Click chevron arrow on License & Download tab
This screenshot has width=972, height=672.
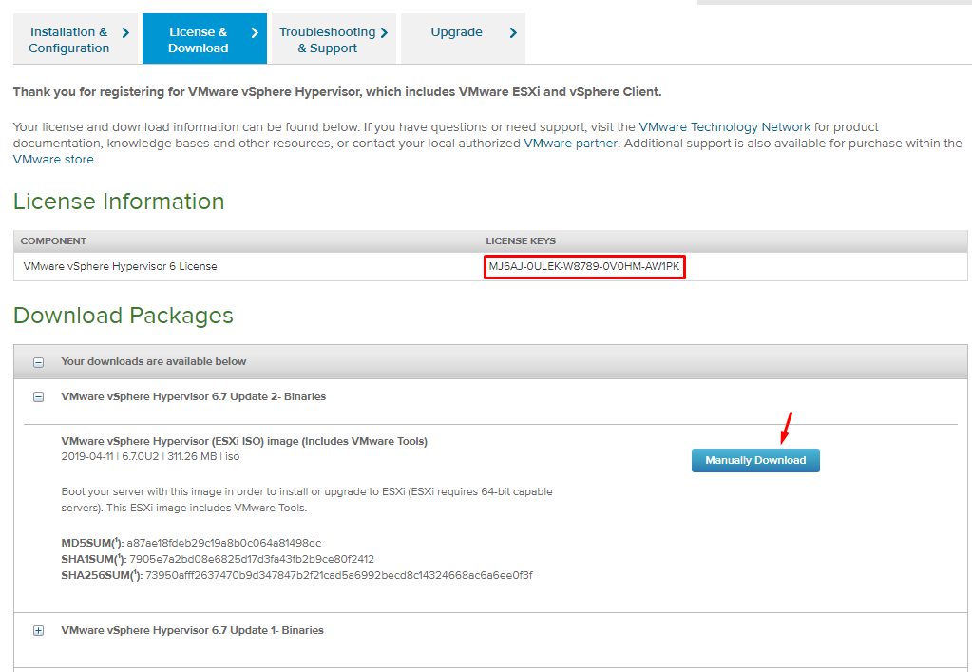coord(254,33)
